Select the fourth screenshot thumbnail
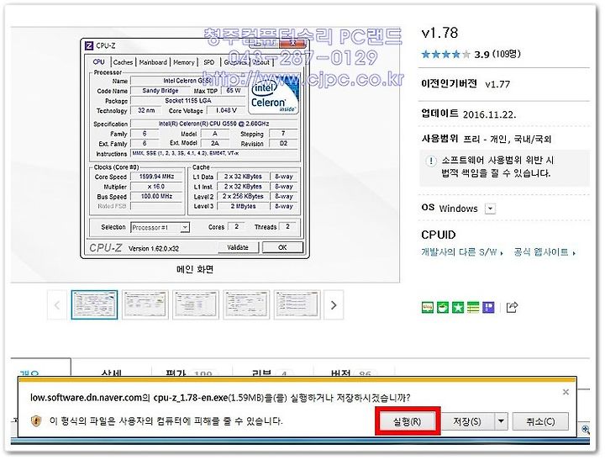605x460 pixels. 246,305
